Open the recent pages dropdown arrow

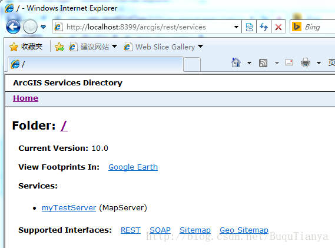pos(44,27)
